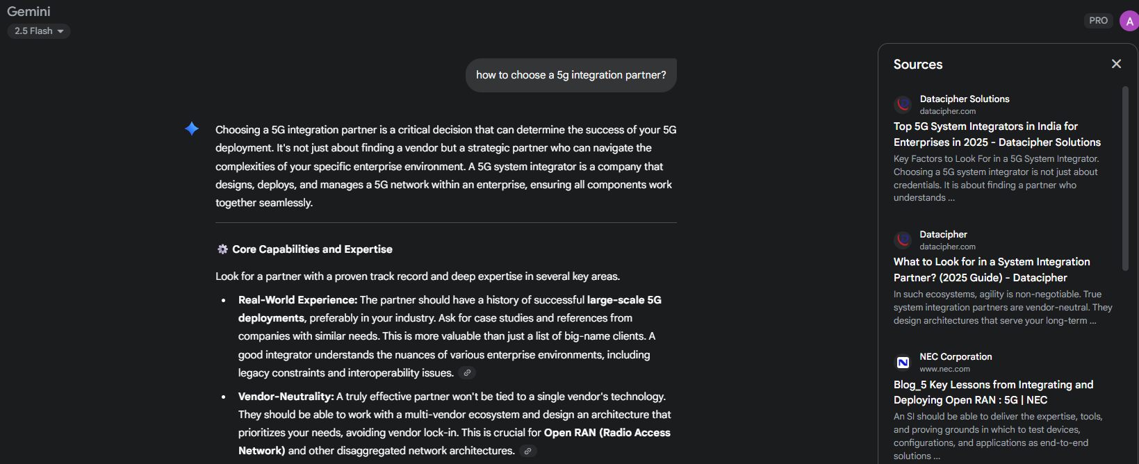Close the Sources panel
1139x464 pixels.
pyautogui.click(x=1116, y=64)
